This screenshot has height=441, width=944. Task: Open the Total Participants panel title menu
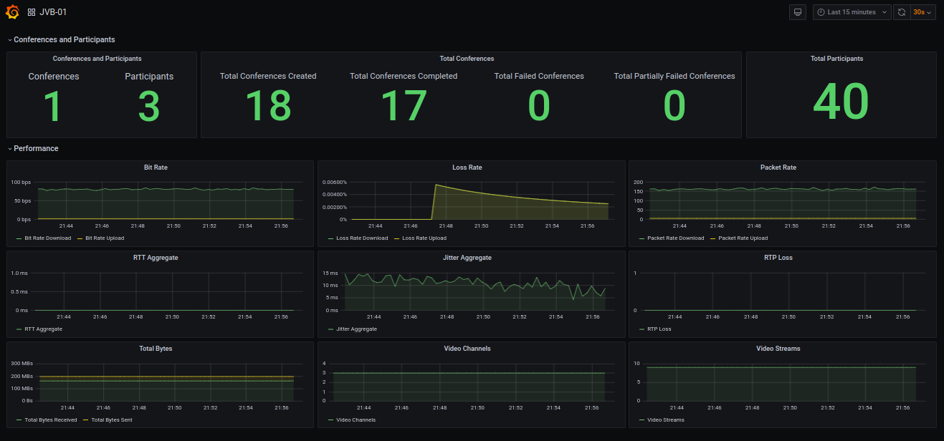836,59
